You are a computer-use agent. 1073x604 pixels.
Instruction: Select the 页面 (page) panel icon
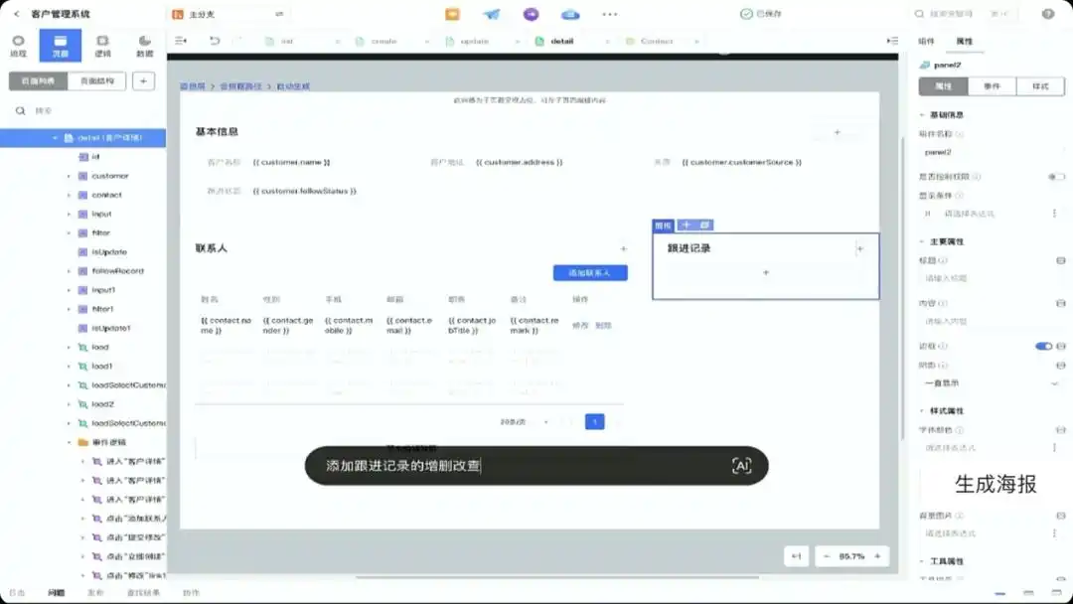60,45
